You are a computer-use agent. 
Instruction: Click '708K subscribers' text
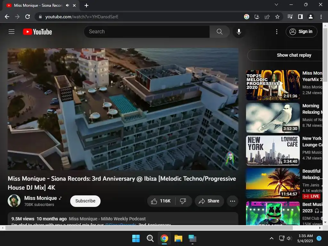[x=39, y=205]
